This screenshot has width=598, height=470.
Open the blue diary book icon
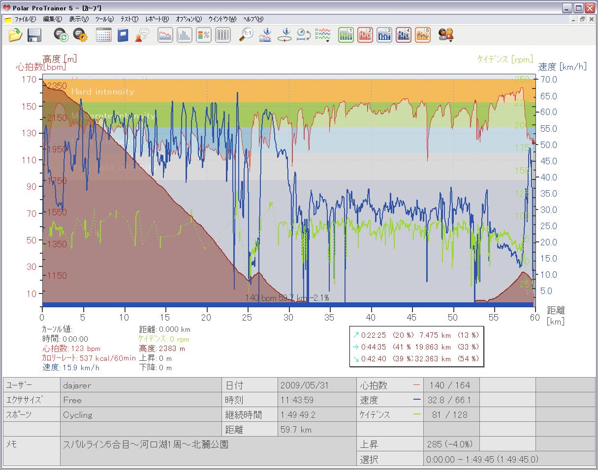click(x=123, y=35)
